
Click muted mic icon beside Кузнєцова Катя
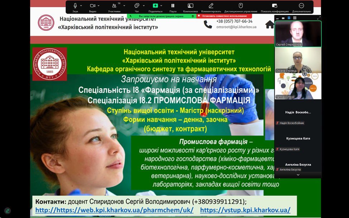tap(278, 149)
